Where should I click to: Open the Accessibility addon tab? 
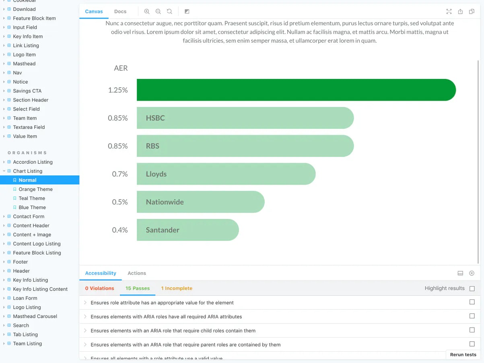coord(101,273)
